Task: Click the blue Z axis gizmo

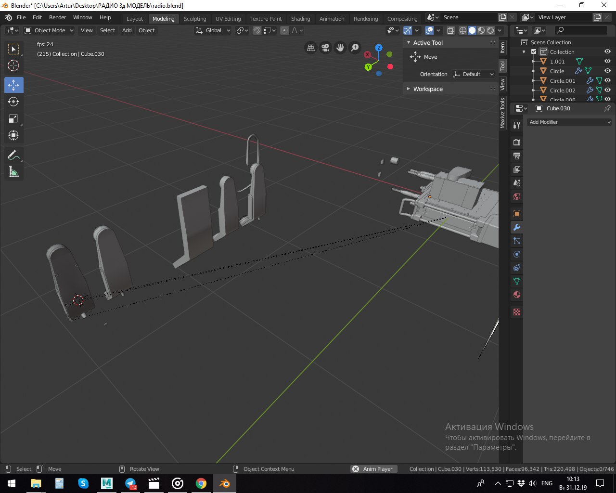Action: click(x=379, y=48)
